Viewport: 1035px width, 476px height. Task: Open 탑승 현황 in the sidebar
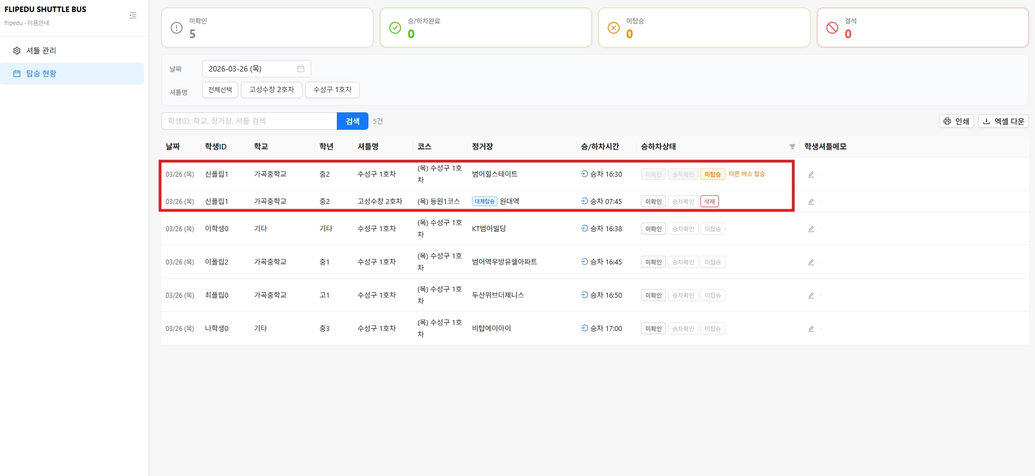pos(72,74)
